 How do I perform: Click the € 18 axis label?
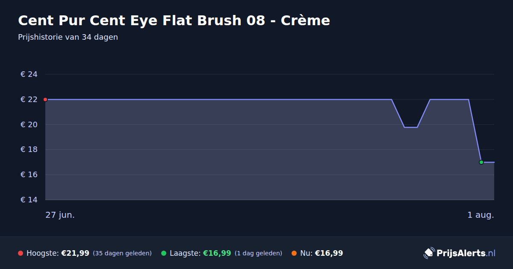coord(29,149)
